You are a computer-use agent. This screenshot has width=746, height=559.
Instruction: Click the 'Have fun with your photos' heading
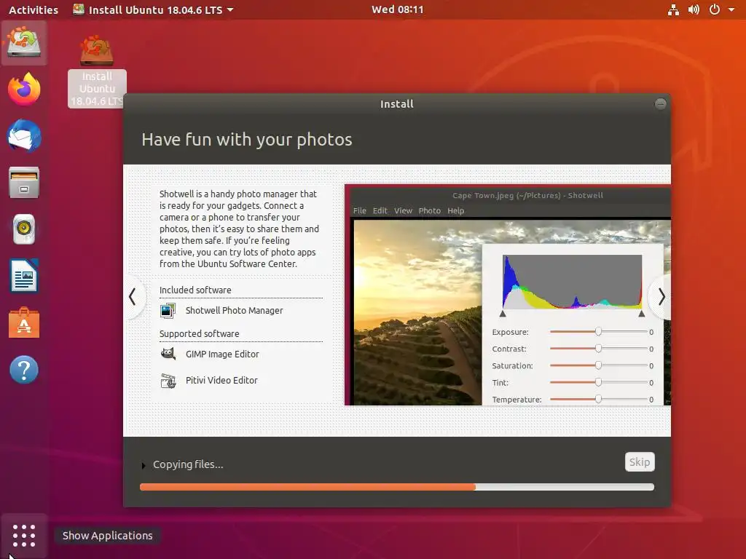(x=247, y=140)
